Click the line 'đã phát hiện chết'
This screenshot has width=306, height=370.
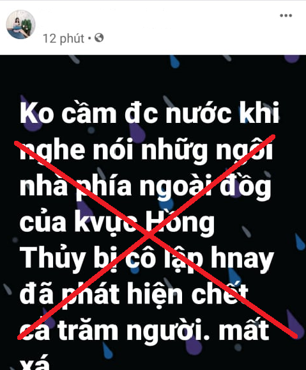click(134, 294)
